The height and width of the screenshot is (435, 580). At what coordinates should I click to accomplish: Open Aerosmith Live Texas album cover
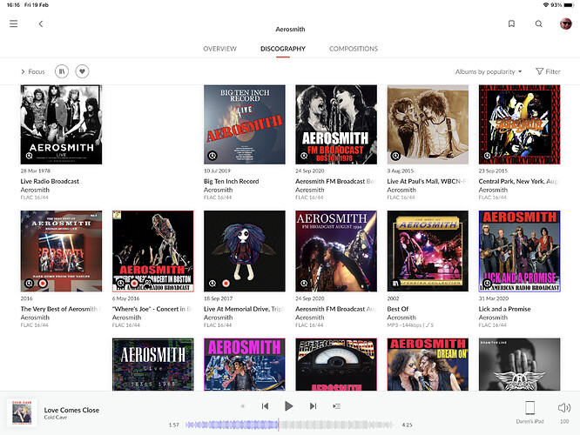152,365
